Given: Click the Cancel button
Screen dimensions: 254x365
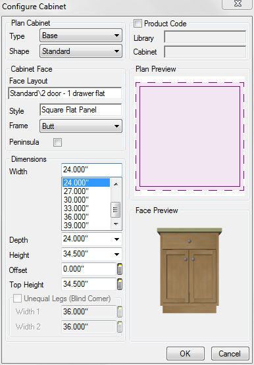Looking at the screenshot, I should [x=230, y=354].
